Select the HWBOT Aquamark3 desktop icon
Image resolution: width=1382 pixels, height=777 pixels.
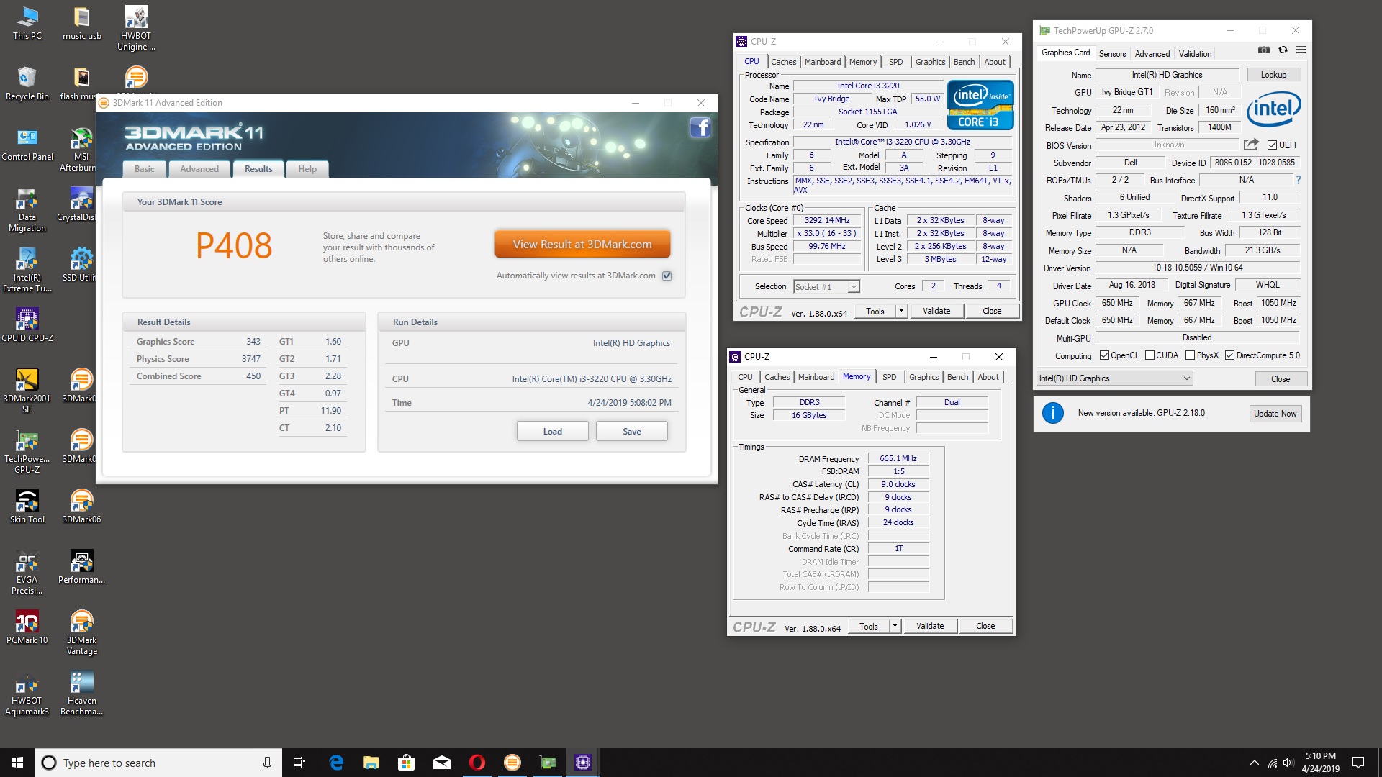(27, 694)
